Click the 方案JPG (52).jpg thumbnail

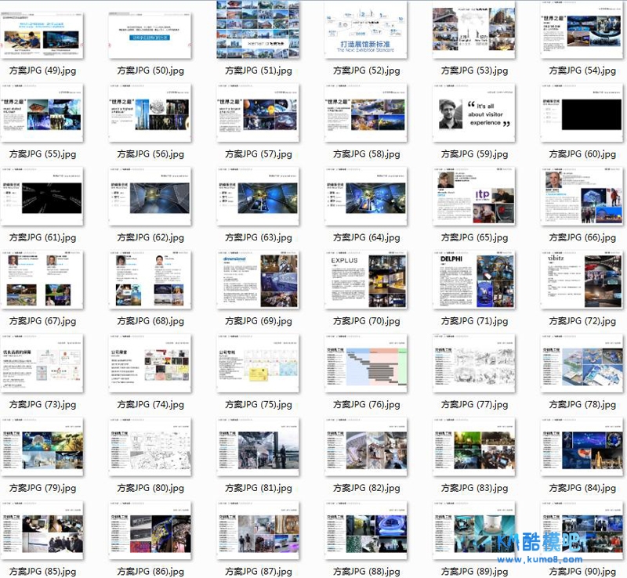coord(366,30)
